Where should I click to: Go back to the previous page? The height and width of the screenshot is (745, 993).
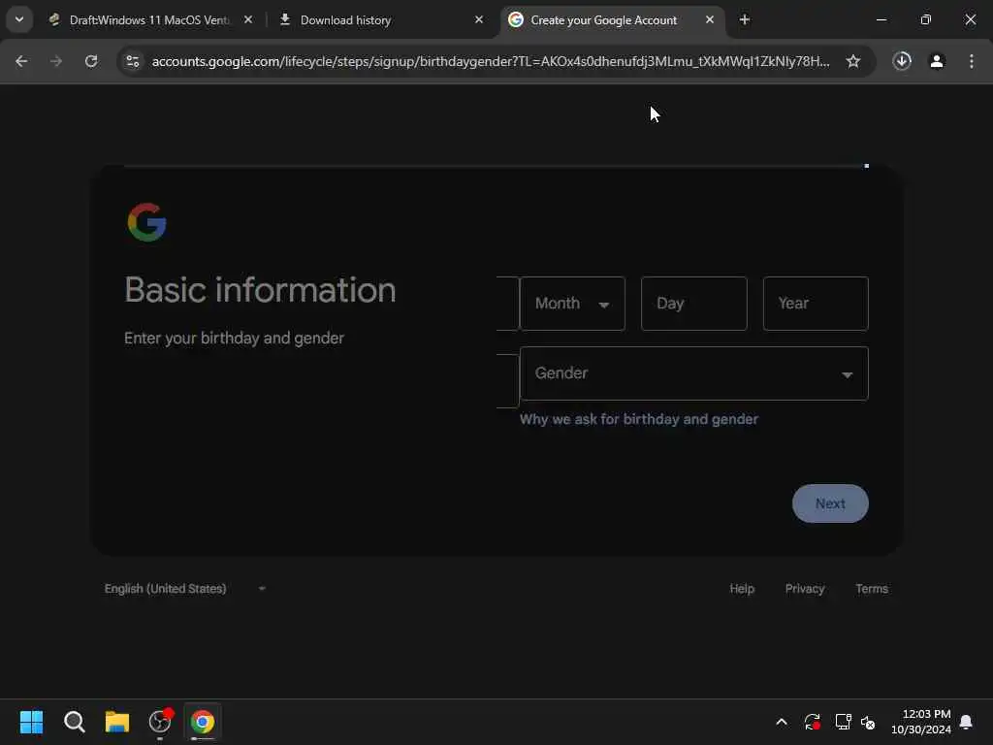[x=21, y=61]
